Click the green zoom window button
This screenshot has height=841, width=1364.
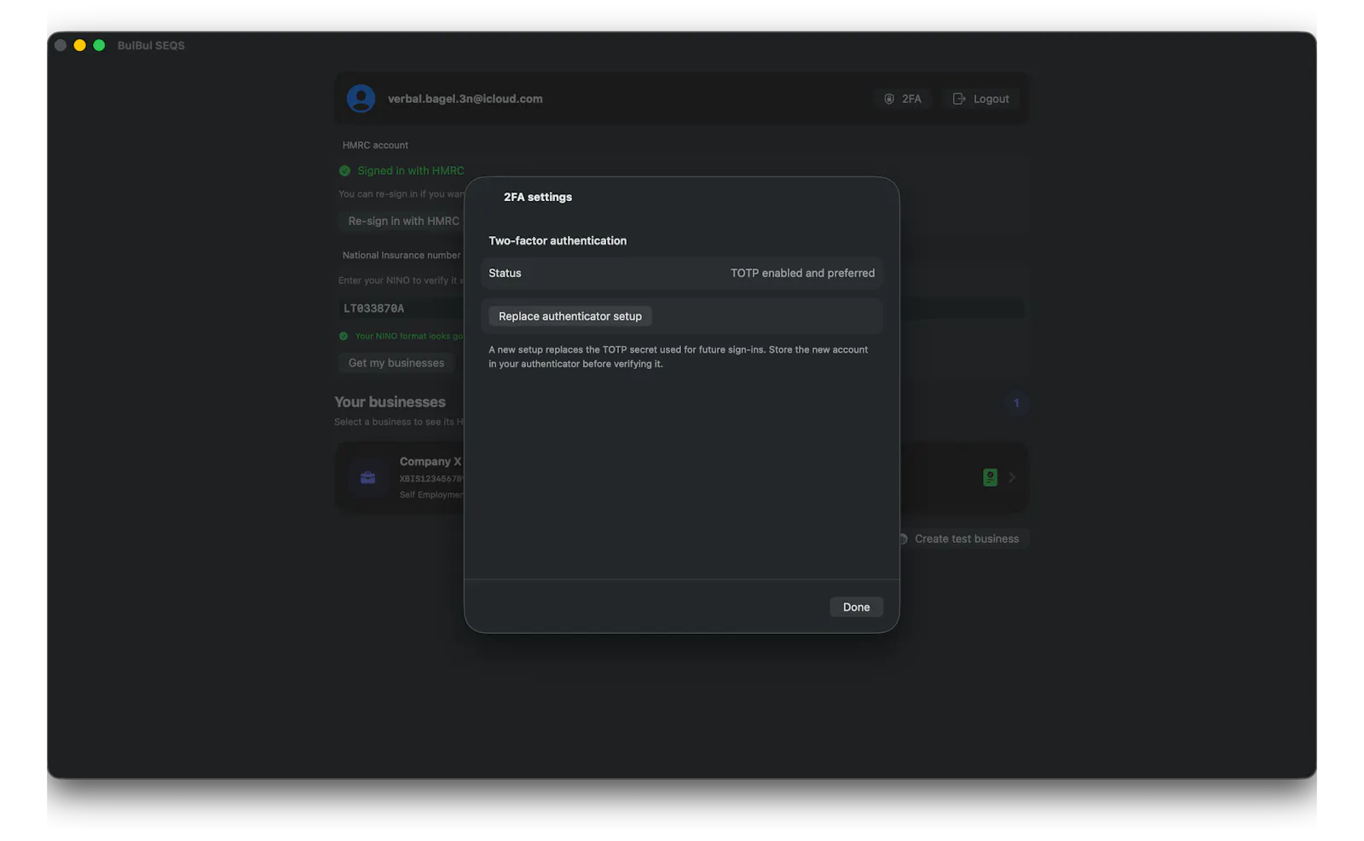click(99, 45)
